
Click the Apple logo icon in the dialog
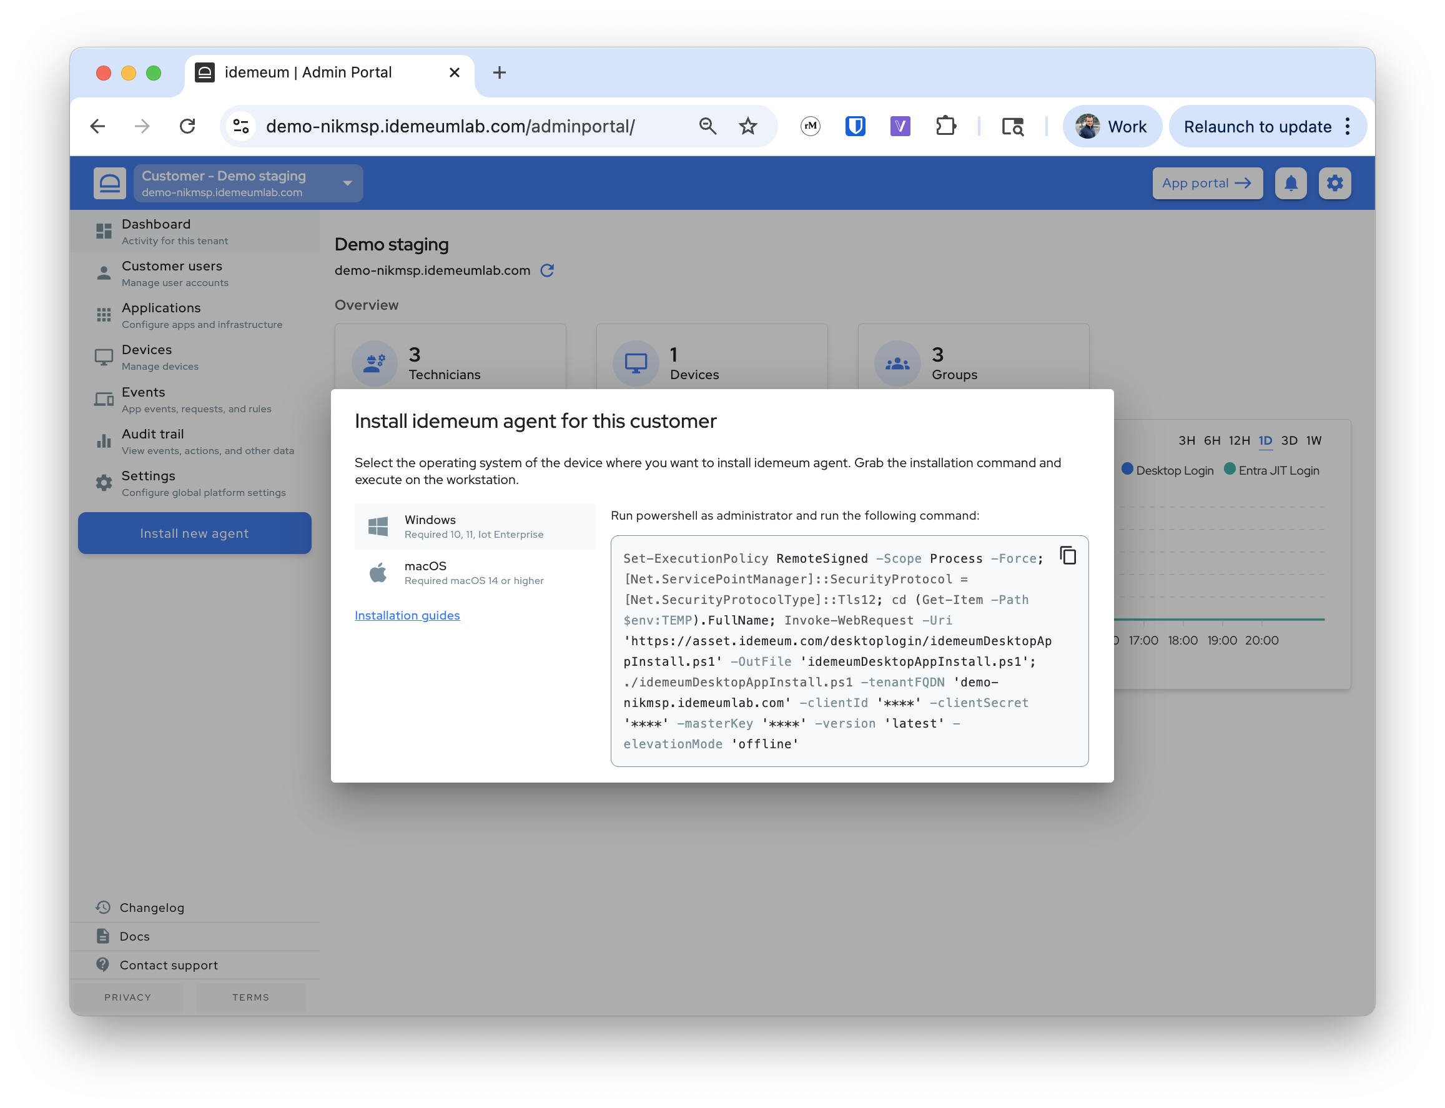[x=378, y=573]
